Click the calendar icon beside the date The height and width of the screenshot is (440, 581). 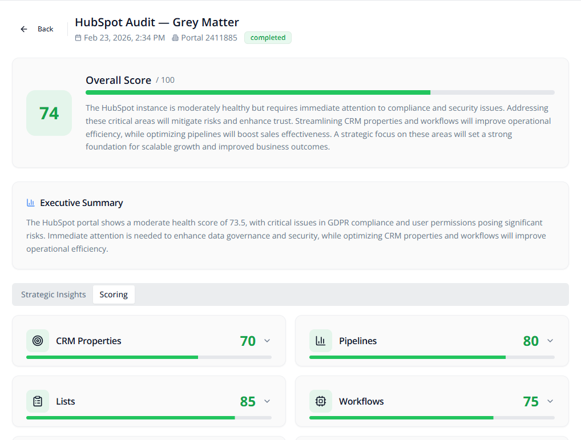78,38
